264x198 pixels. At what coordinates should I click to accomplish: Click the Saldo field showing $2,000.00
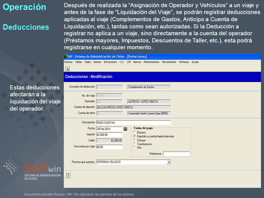(109, 141)
